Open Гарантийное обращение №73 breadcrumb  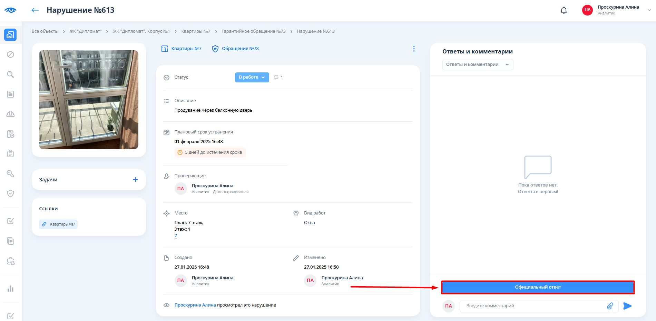coord(253,31)
